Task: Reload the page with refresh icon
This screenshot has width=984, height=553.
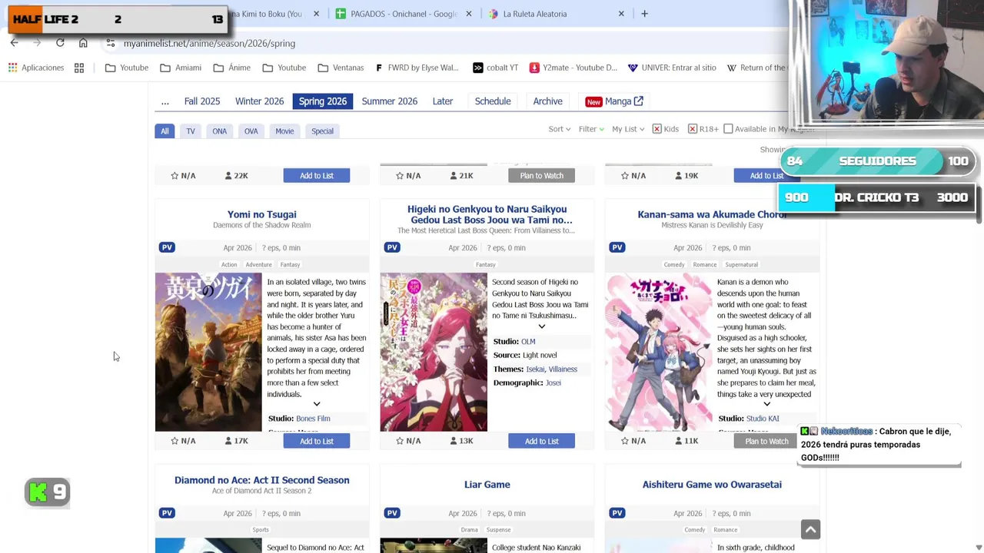Action: coord(60,43)
